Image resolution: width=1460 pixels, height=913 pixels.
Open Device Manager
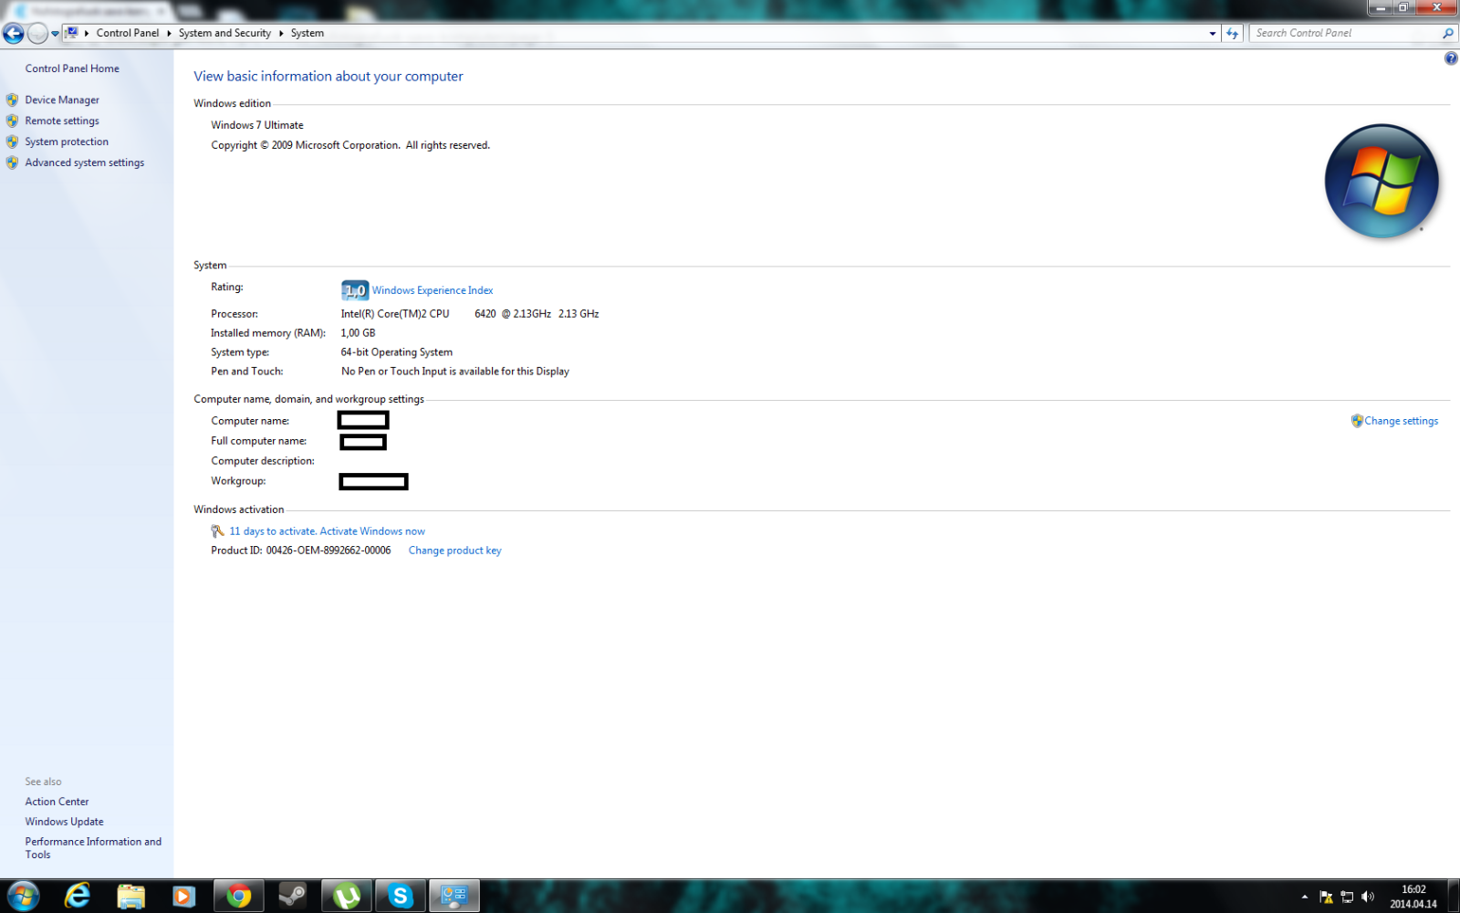pos(62,100)
